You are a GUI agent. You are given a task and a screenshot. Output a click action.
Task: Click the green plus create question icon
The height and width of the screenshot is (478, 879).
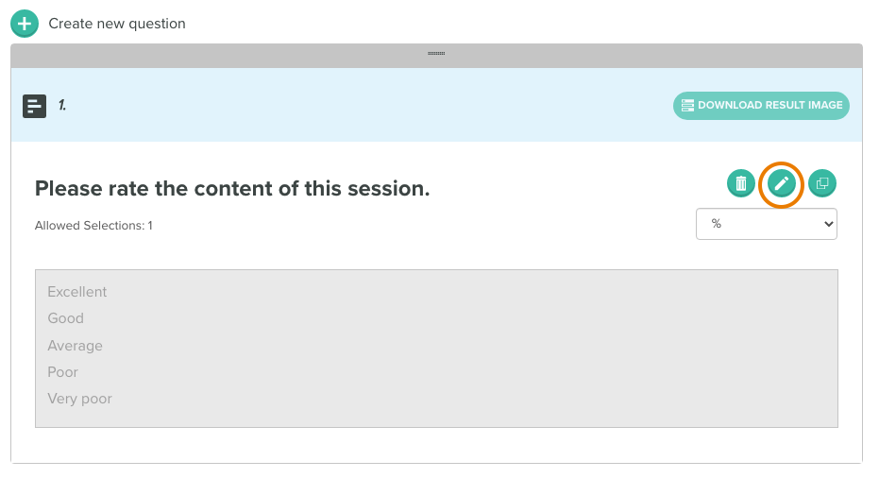pyautogui.click(x=25, y=25)
